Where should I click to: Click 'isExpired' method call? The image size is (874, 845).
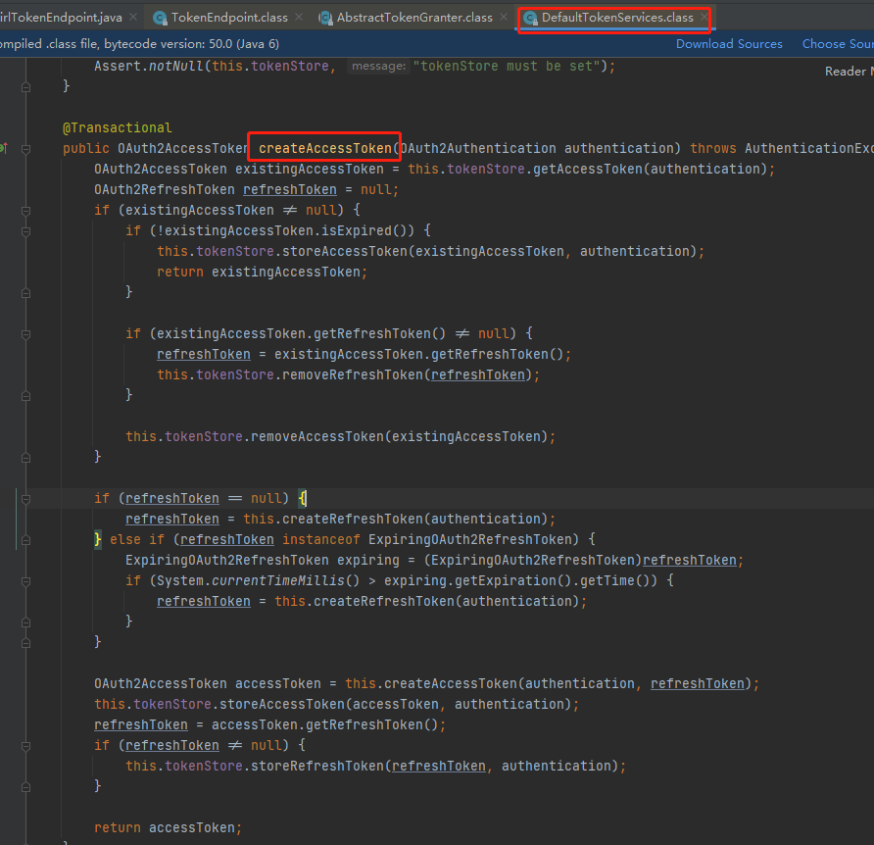tap(357, 231)
